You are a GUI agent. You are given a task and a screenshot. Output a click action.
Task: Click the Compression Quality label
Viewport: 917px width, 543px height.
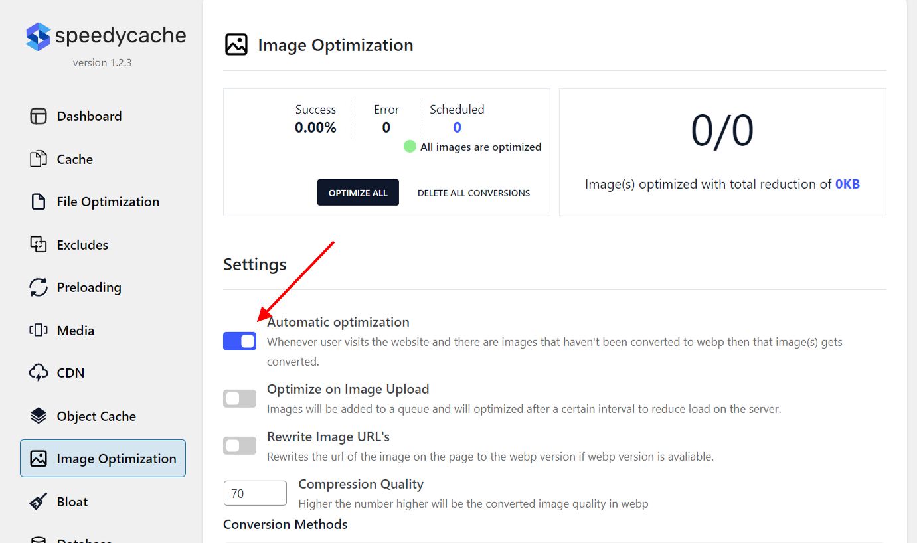[361, 484]
